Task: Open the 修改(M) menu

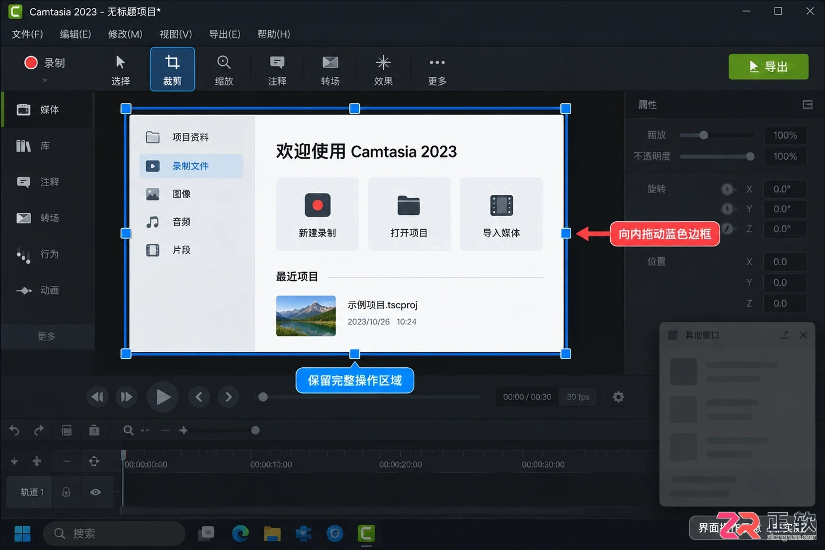Action: pos(125,34)
